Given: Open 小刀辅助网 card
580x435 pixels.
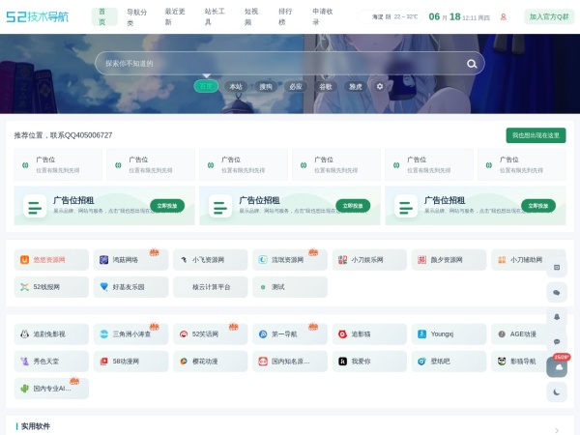Looking at the screenshot, I should point(528,260).
